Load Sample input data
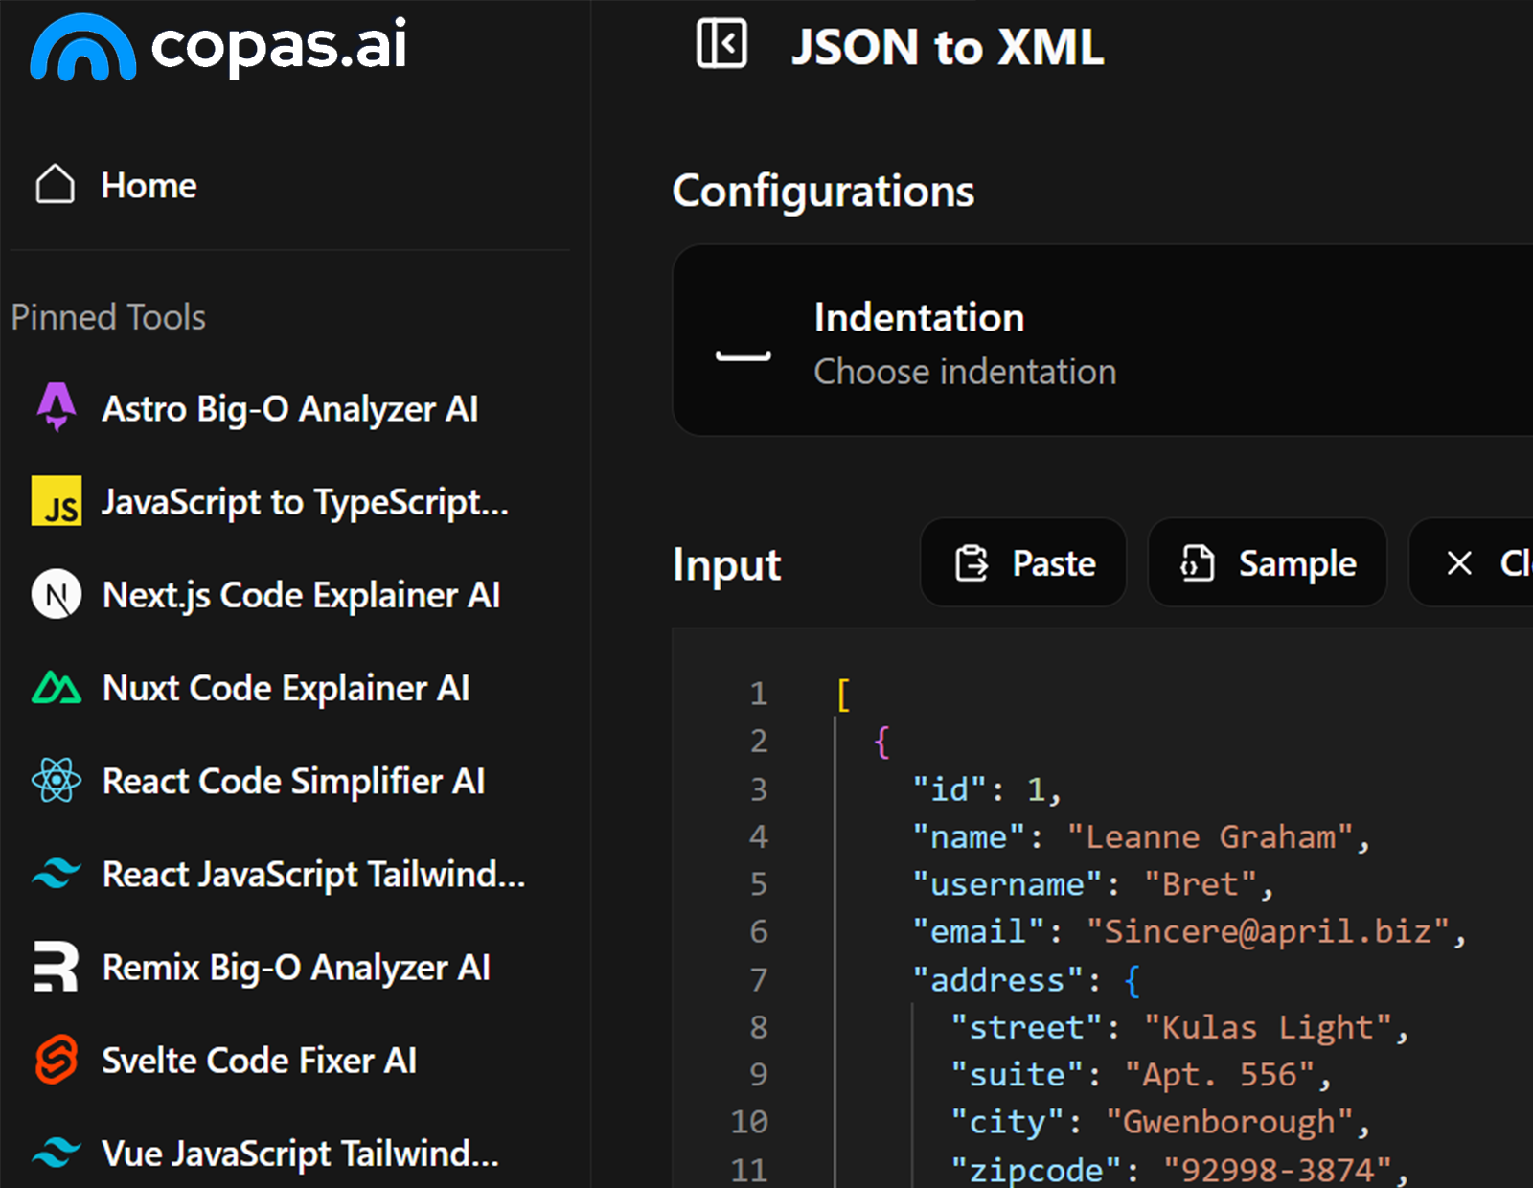The width and height of the screenshot is (1533, 1188). point(1268,563)
